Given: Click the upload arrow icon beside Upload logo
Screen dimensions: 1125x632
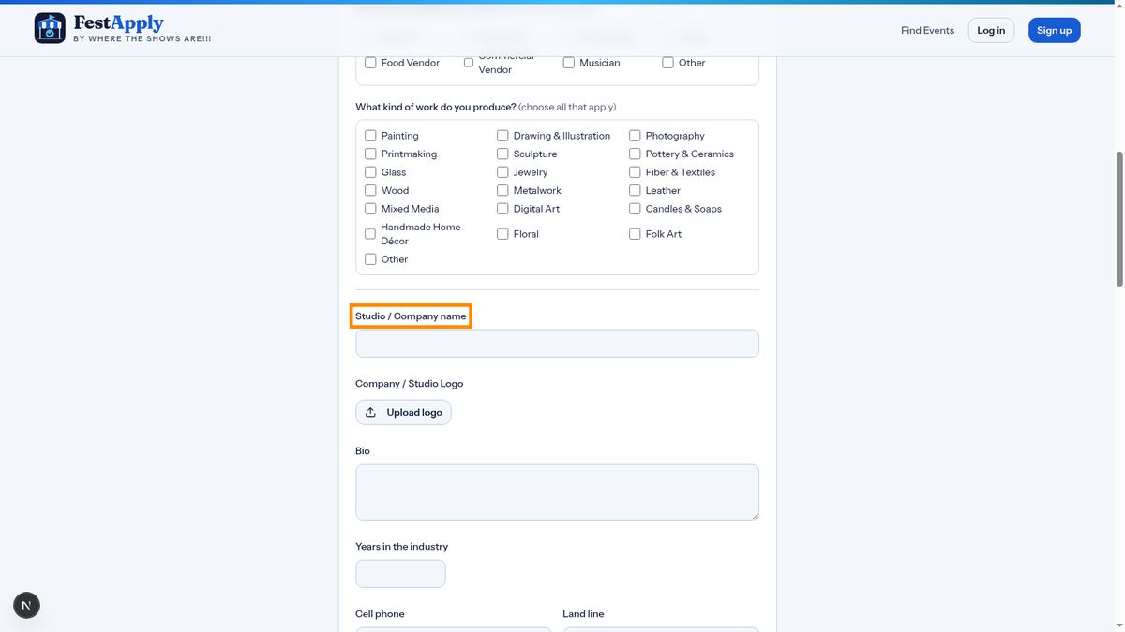Looking at the screenshot, I should click(371, 412).
